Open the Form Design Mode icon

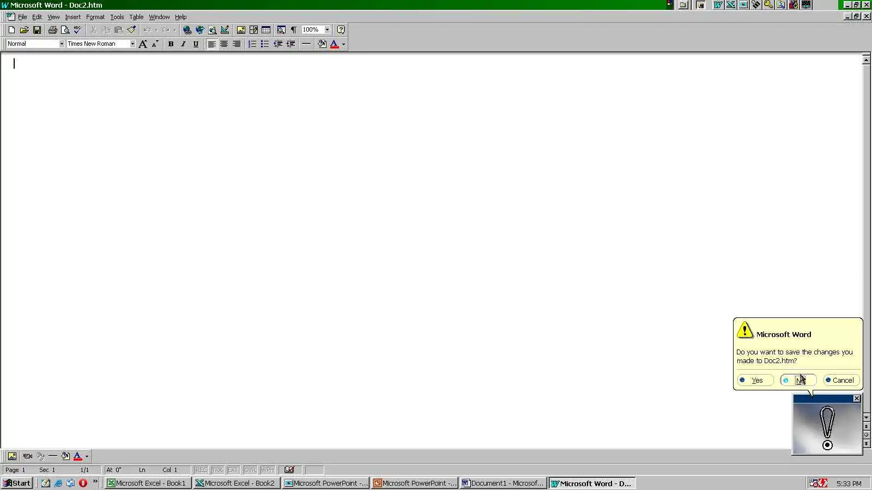point(225,30)
